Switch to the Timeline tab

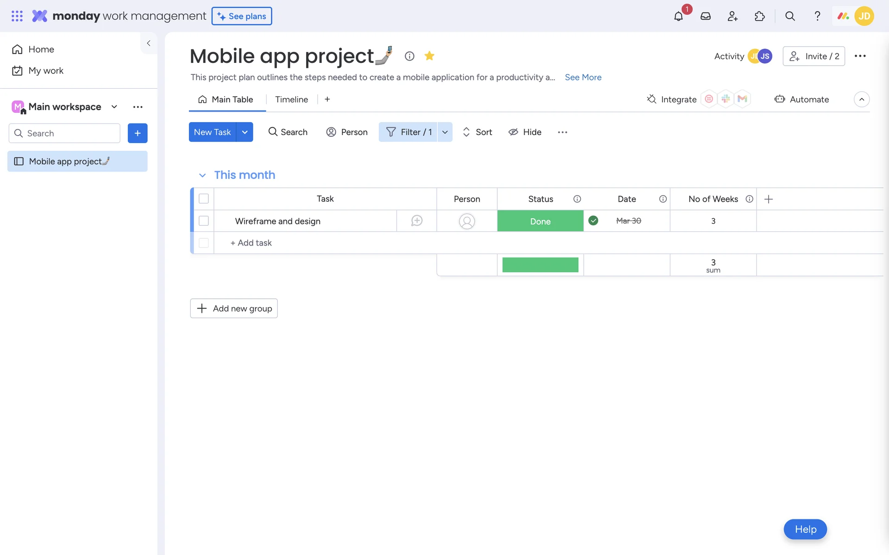[x=291, y=99]
